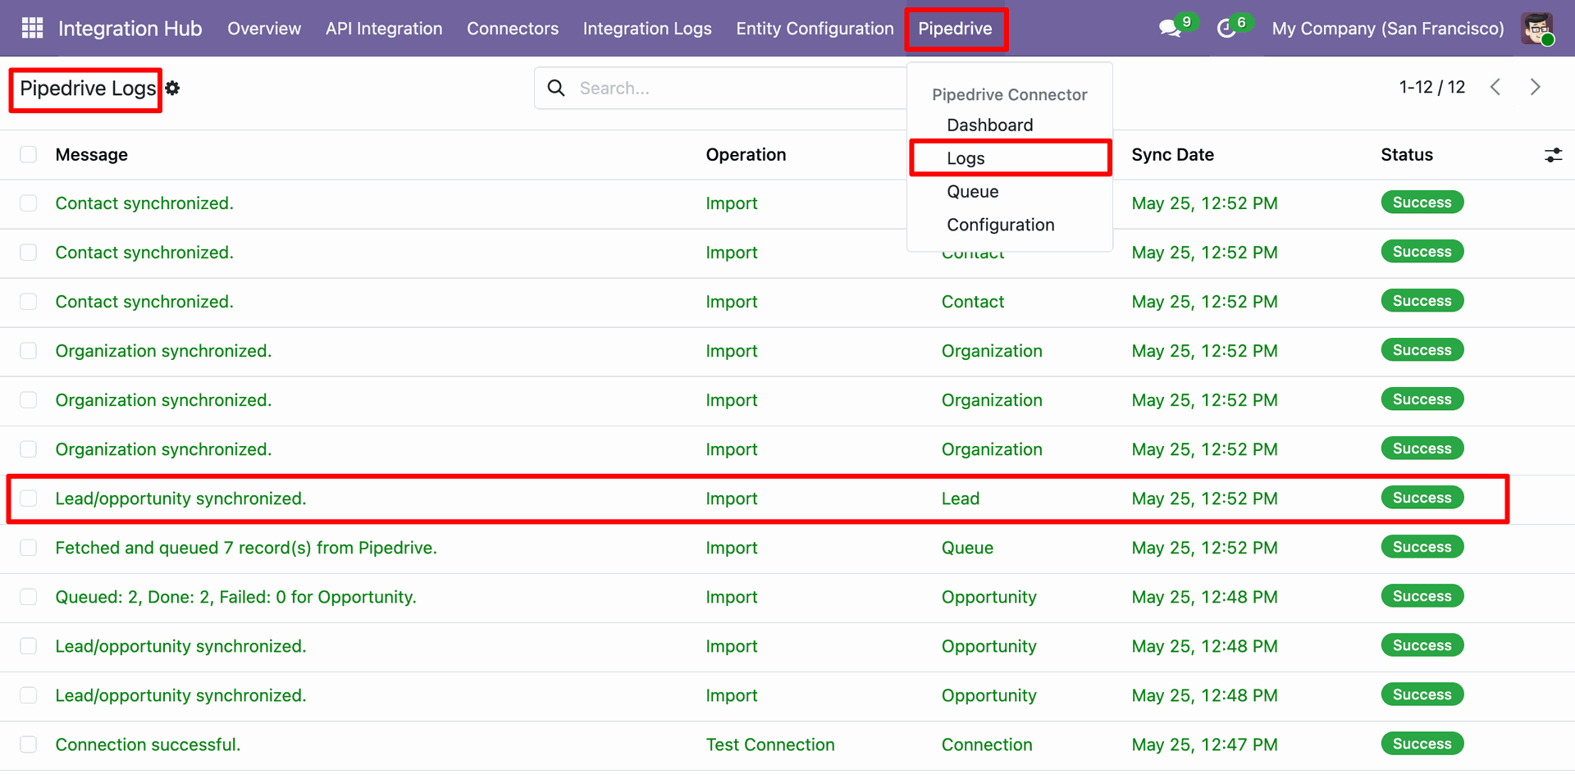Sort by the Sync Date column header
The width and height of the screenshot is (1575, 774).
click(1172, 155)
